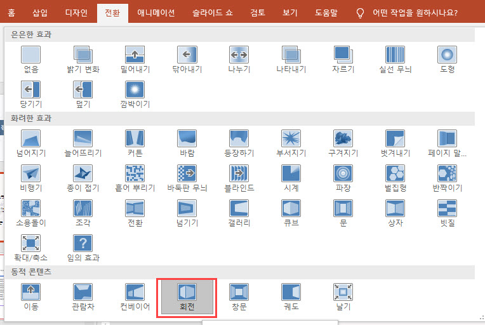Choose the 넘기기 flip transition
This screenshot has width=485, height=325.
click(x=187, y=213)
